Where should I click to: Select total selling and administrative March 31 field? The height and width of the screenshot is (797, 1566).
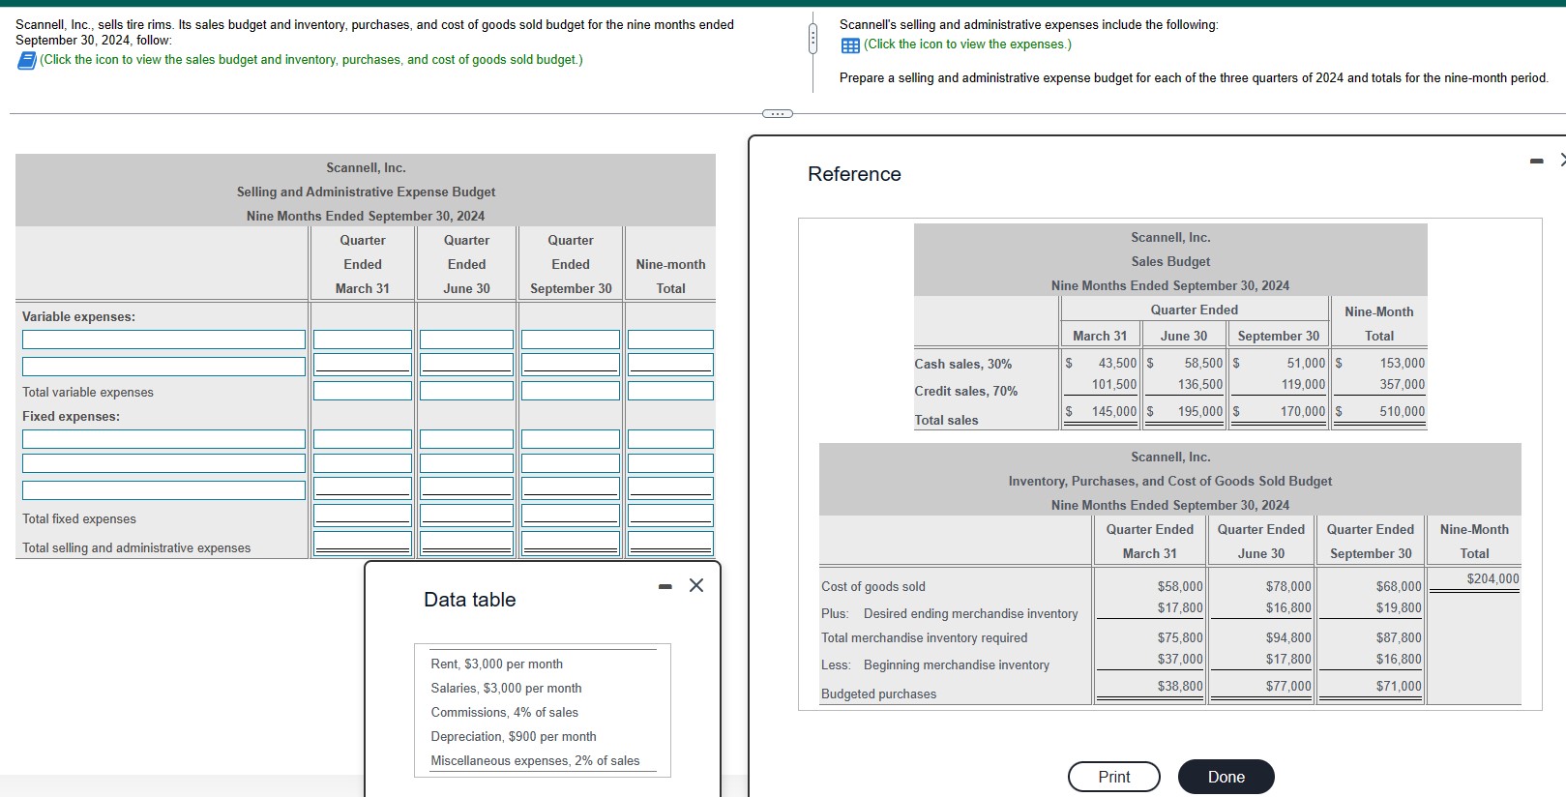363,544
